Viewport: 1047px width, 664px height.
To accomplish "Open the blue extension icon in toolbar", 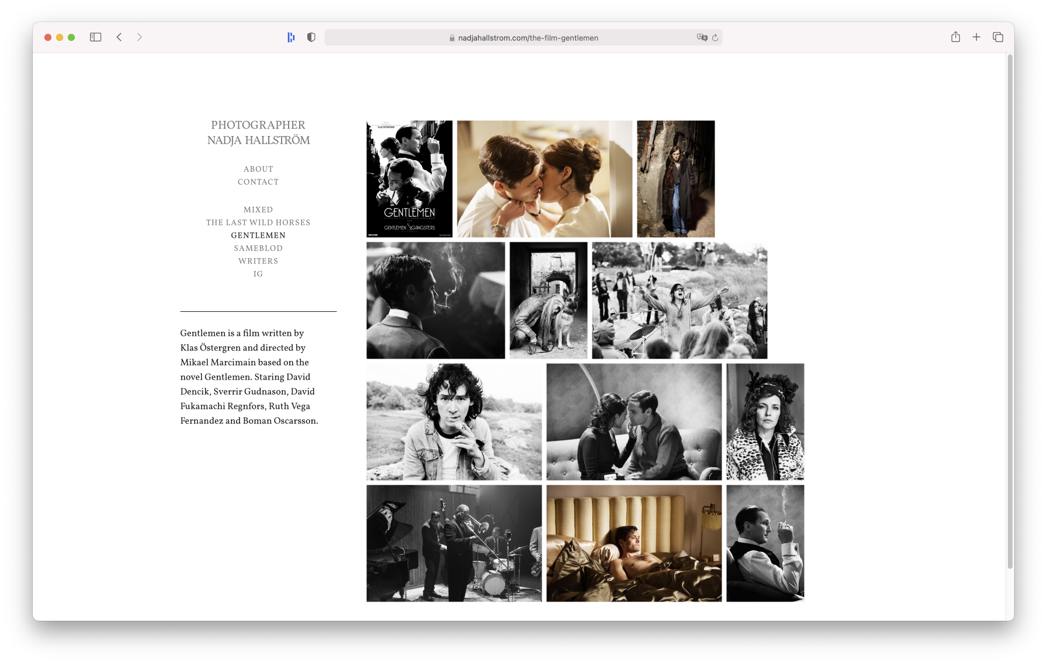I will point(291,37).
